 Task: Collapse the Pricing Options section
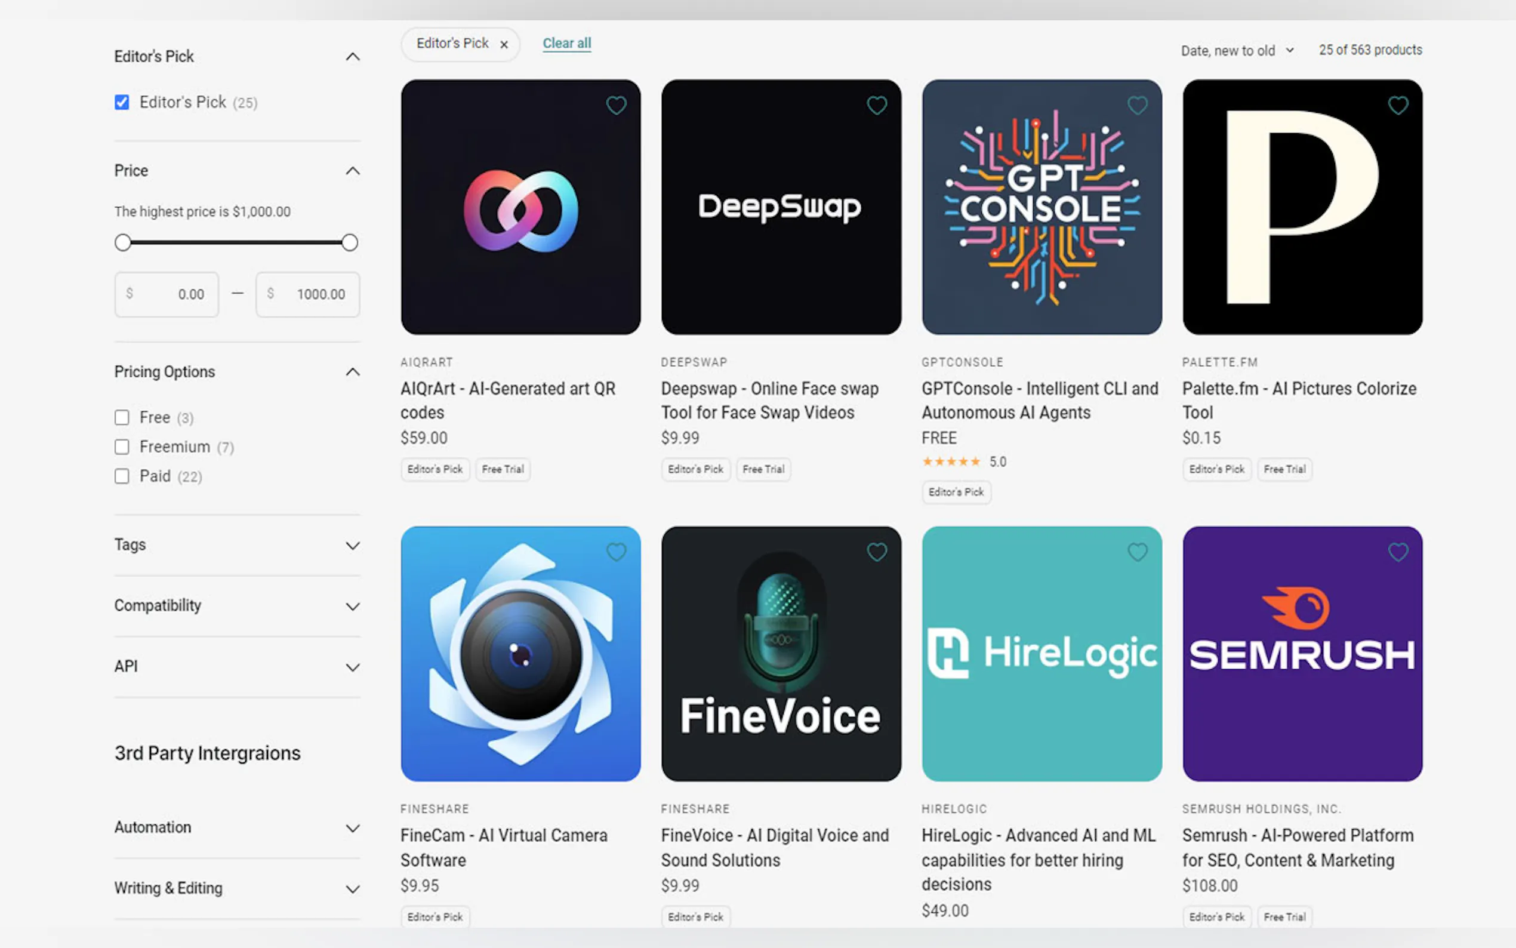point(353,372)
